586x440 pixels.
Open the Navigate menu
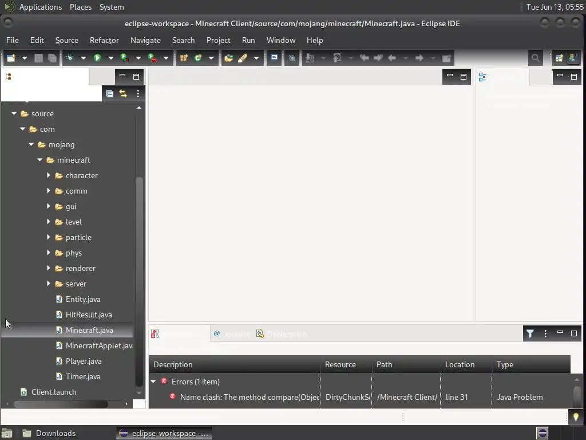pyautogui.click(x=145, y=40)
